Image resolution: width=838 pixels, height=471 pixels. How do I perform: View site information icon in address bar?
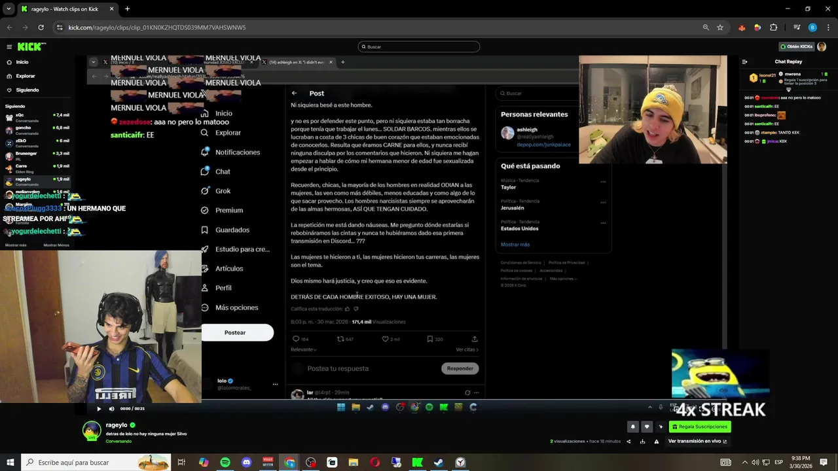pos(60,27)
